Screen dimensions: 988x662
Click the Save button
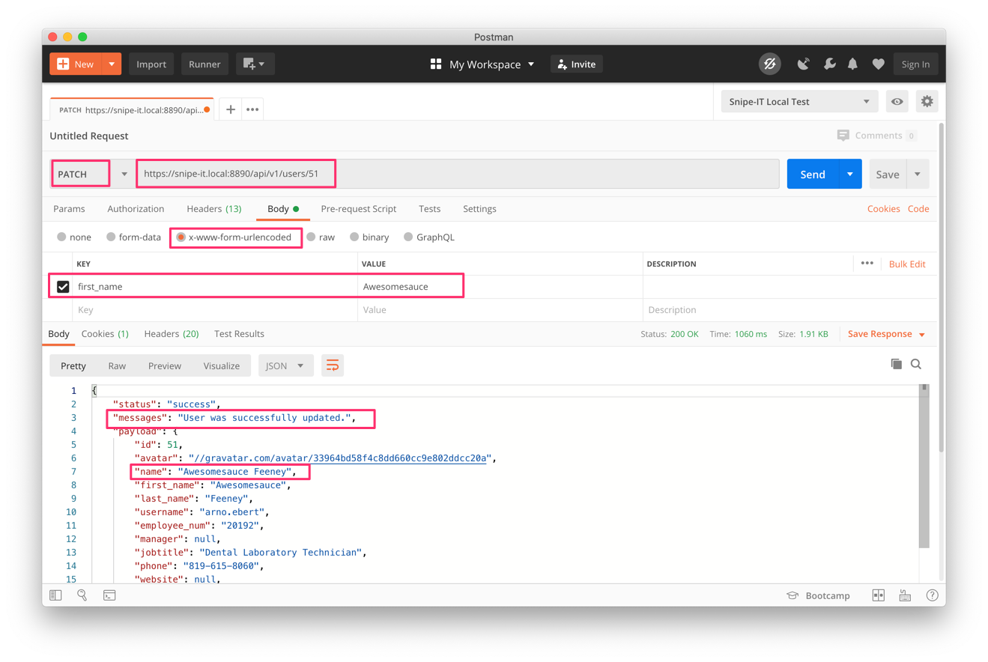888,174
